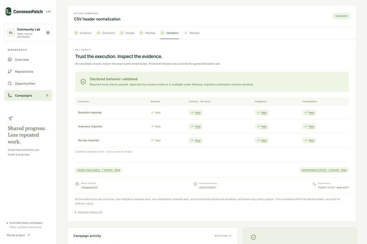Click the CL workspace avatar
The height and width of the screenshot is (244, 367).
11,33
